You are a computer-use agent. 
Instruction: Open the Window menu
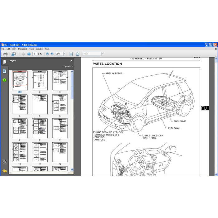[x=40, y=49]
